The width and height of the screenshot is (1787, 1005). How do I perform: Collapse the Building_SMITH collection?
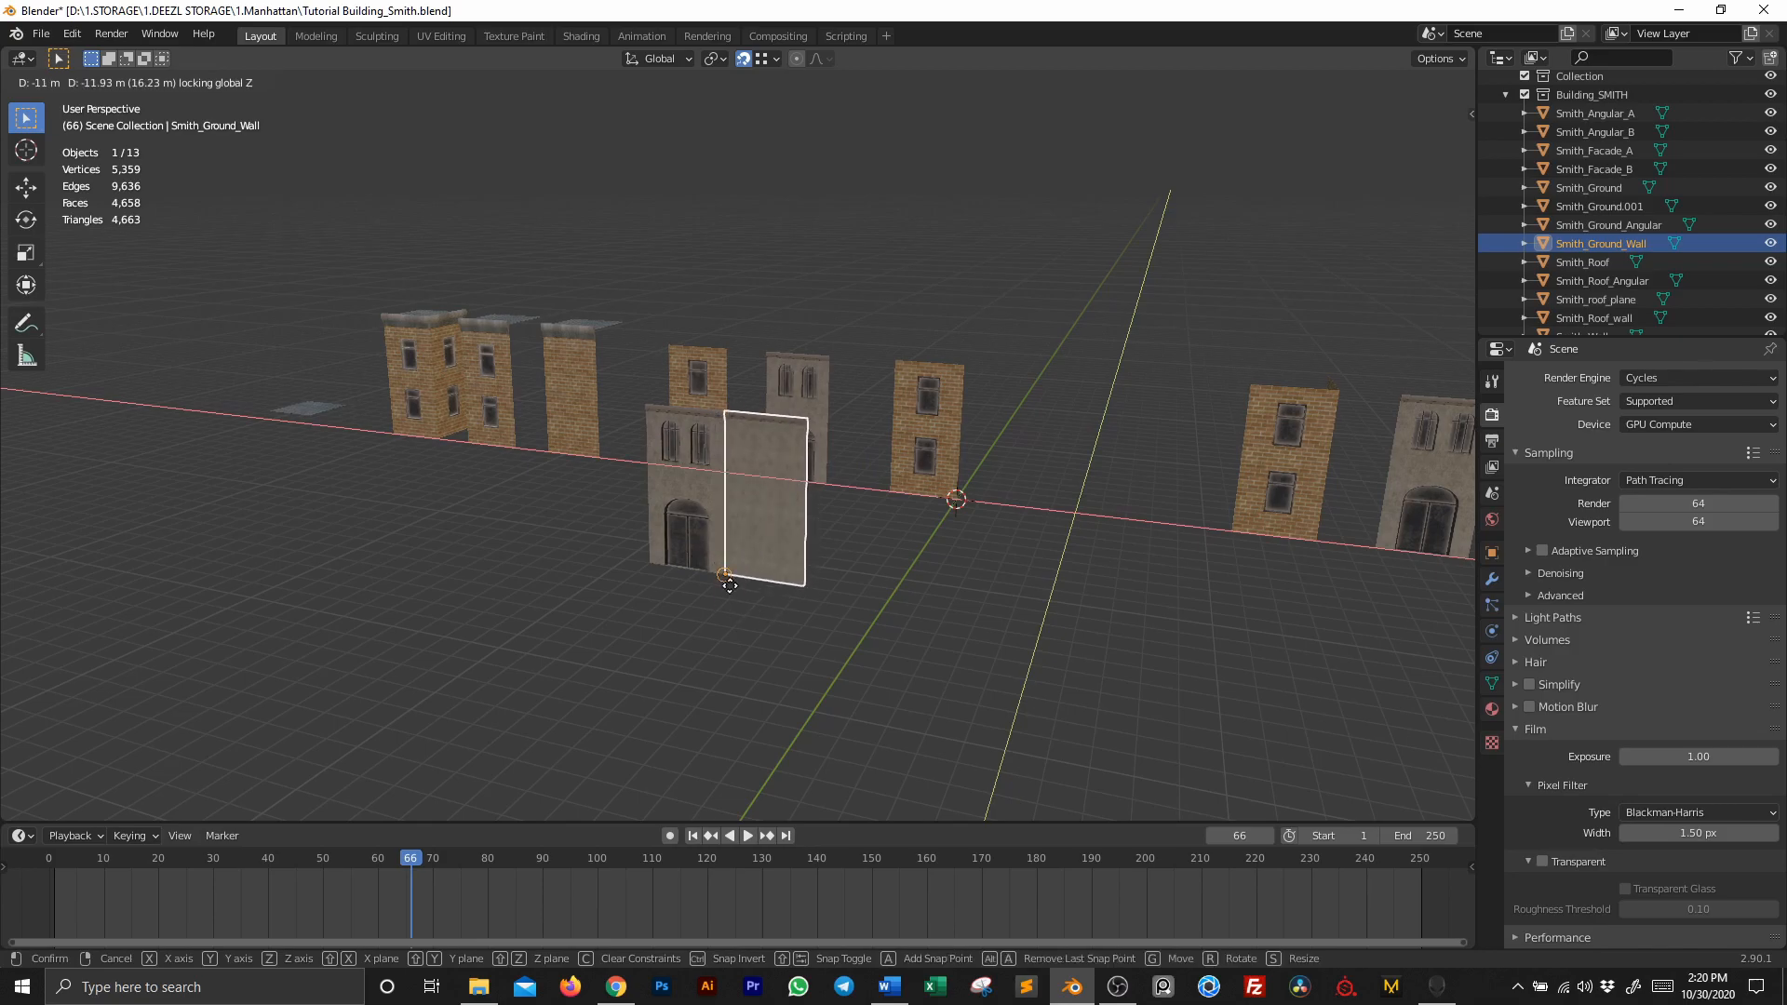coord(1506,95)
